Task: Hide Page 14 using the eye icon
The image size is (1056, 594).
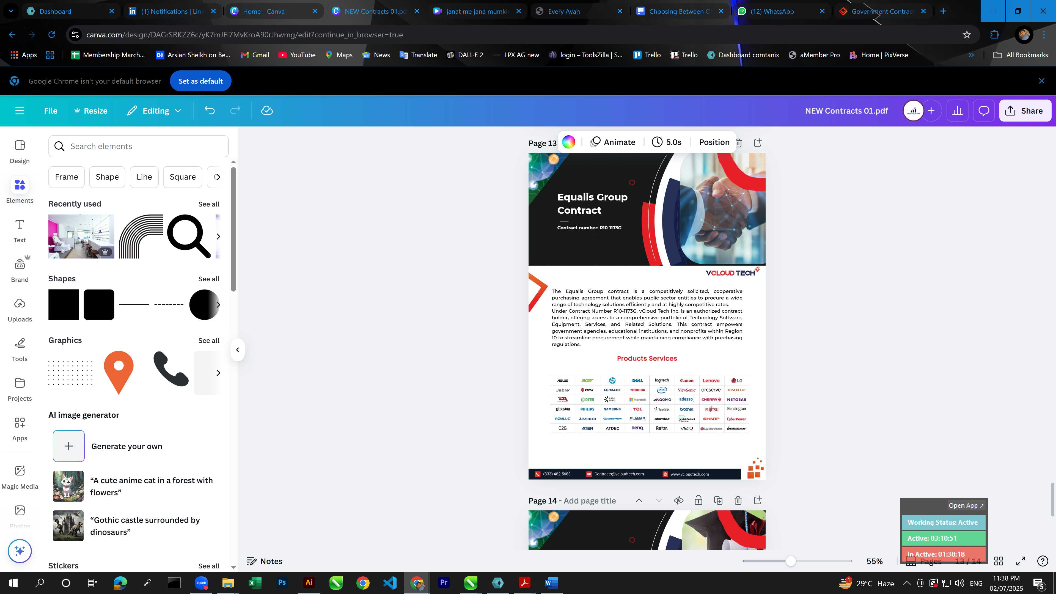Action: [679, 501]
